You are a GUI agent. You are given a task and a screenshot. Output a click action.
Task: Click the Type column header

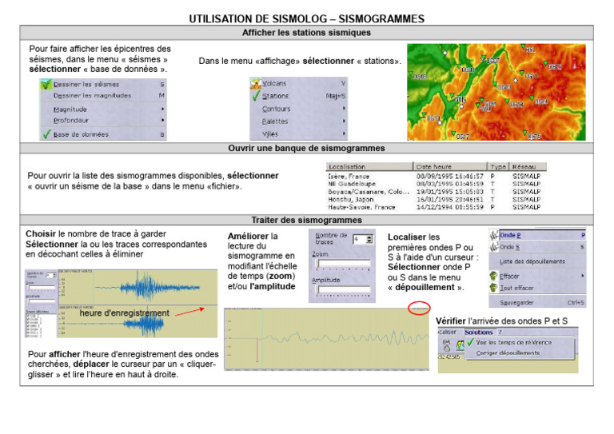498,166
